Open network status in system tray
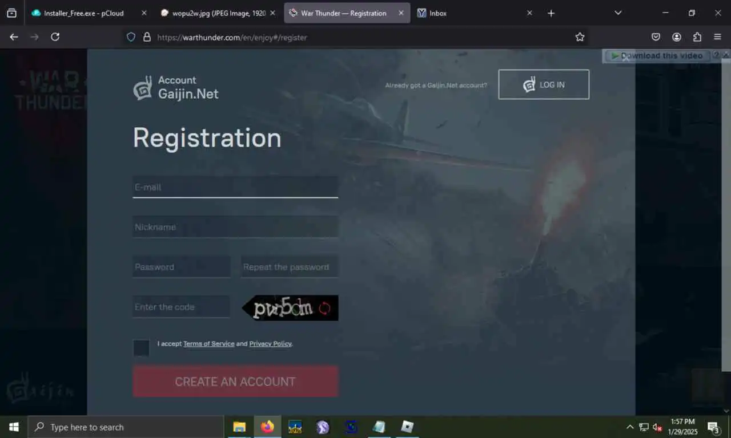Viewport: 731px width, 438px height. [x=644, y=427]
